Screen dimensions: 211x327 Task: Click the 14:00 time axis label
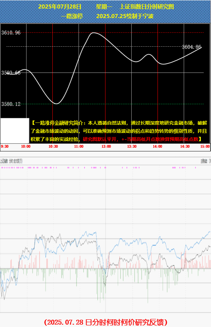click(157, 147)
